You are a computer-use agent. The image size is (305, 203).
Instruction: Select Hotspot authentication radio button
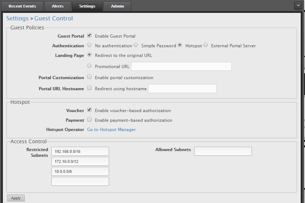pos(180,45)
